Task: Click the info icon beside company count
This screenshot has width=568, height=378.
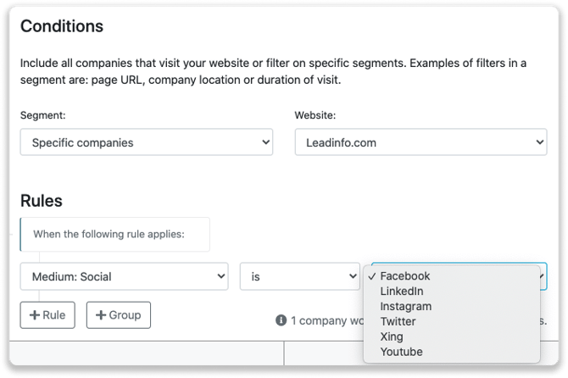Action: [281, 321]
